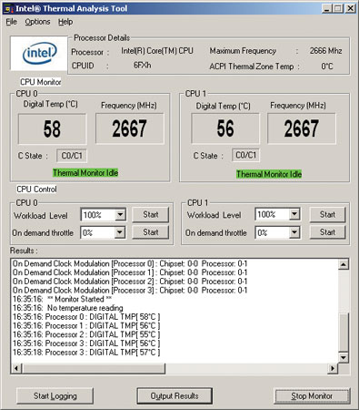Click CPU 1 C State C0/C1 field
Viewport: 359px width, 410px height.
245,155
